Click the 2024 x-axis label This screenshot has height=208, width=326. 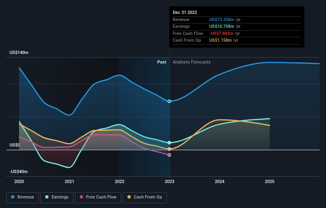pos(220,182)
